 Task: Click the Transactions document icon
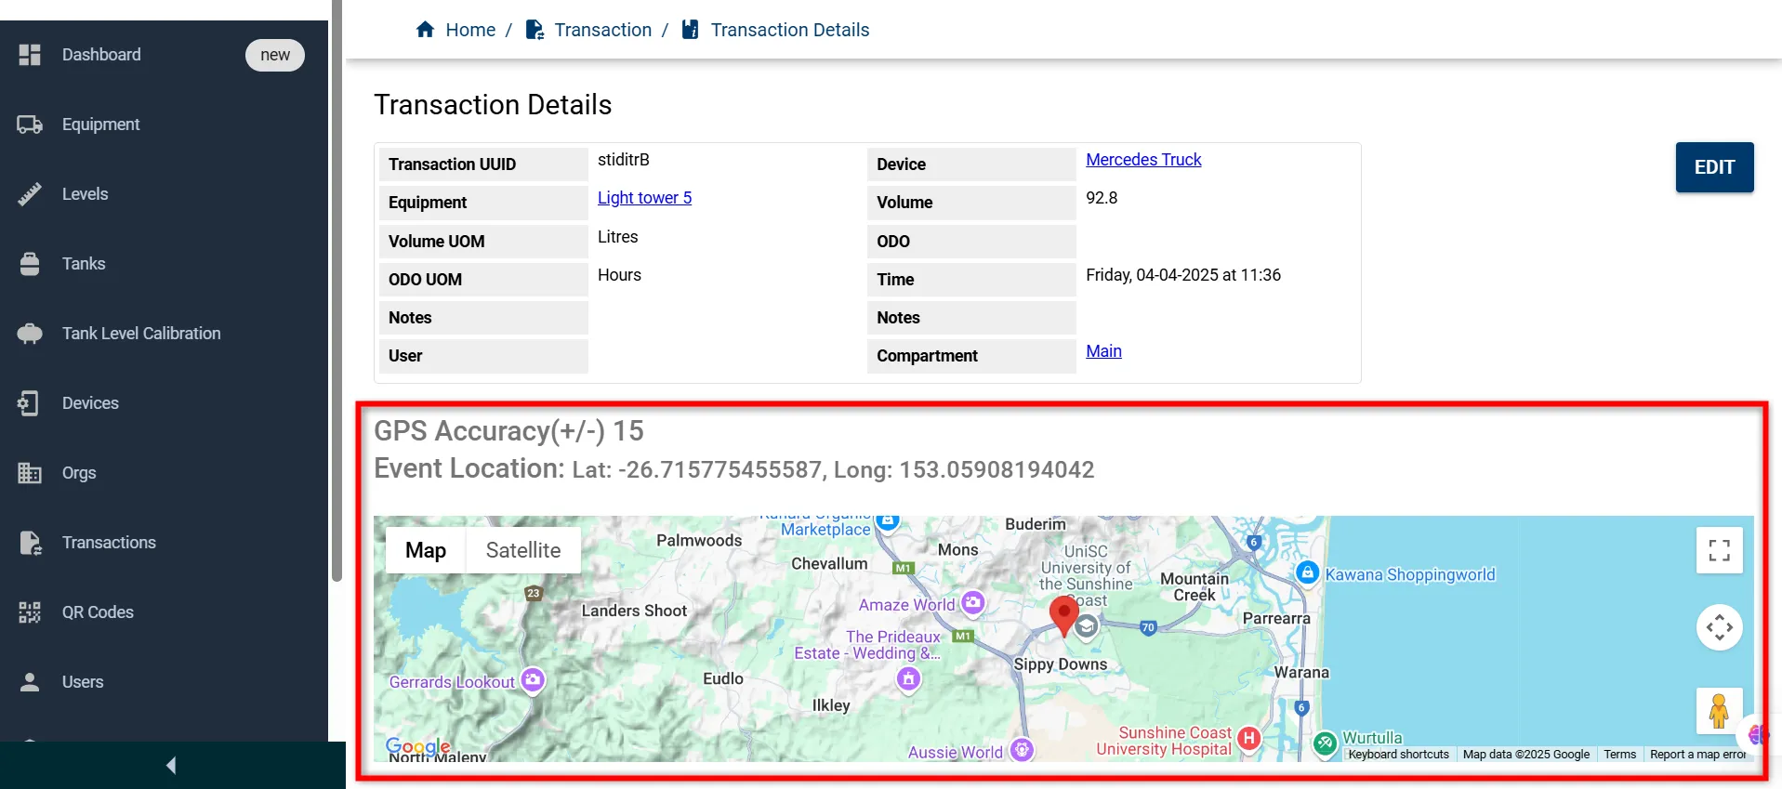tap(31, 543)
